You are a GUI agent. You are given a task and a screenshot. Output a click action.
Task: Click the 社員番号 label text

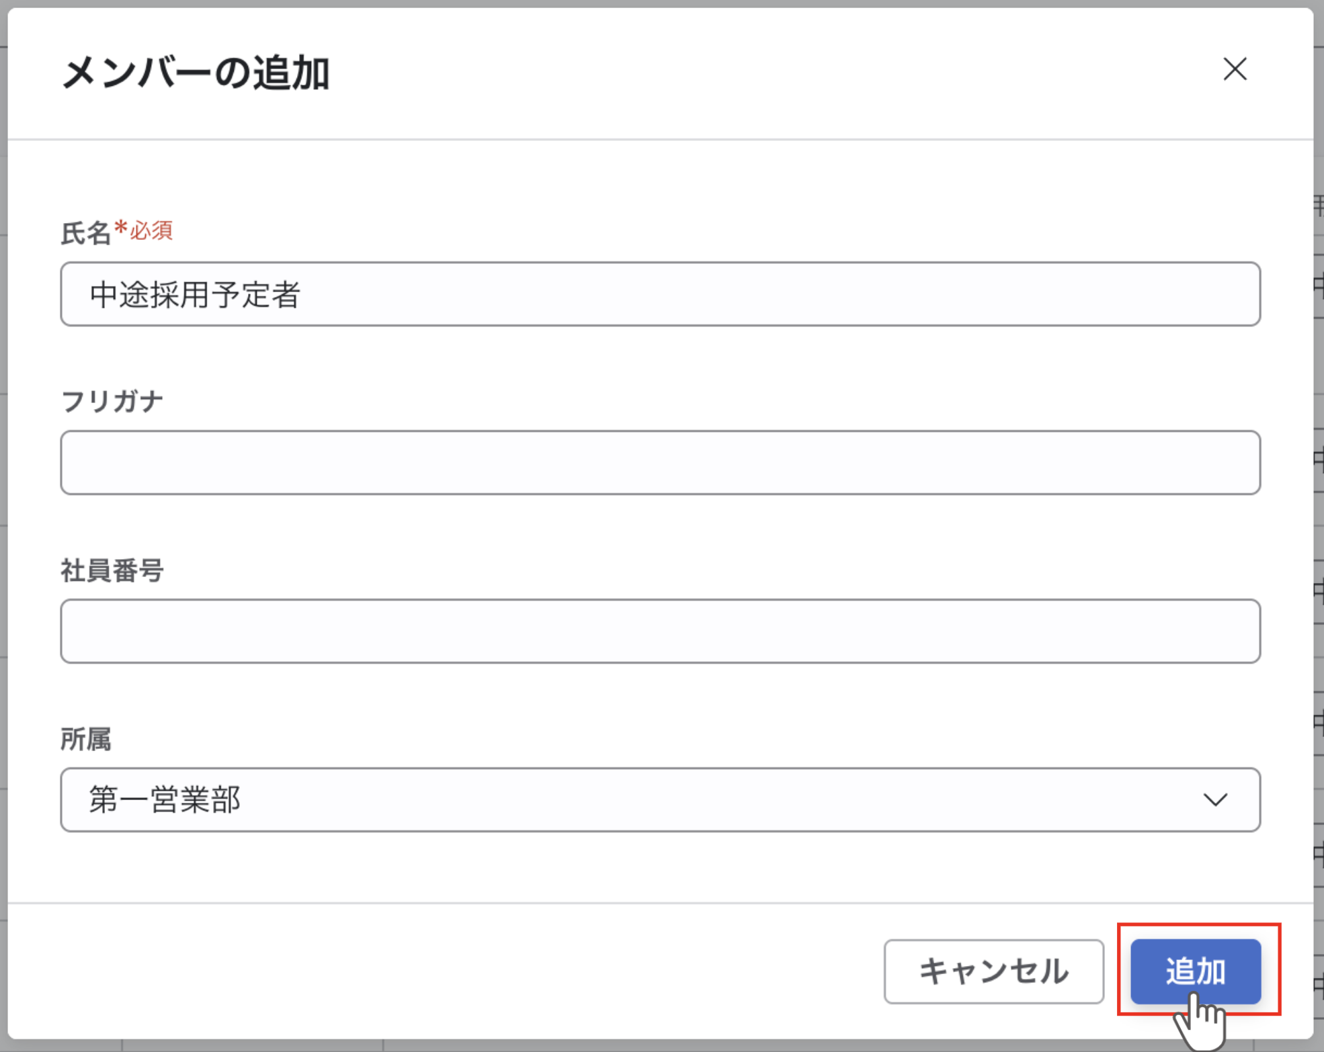click(112, 570)
